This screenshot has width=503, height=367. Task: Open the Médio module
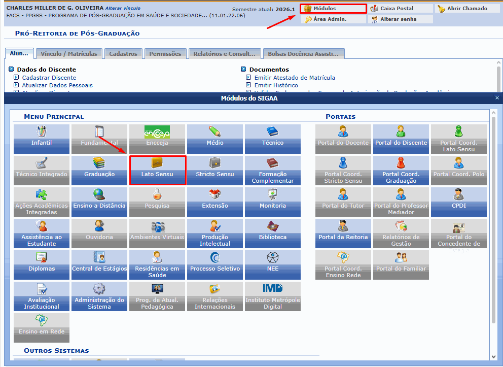(214, 139)
